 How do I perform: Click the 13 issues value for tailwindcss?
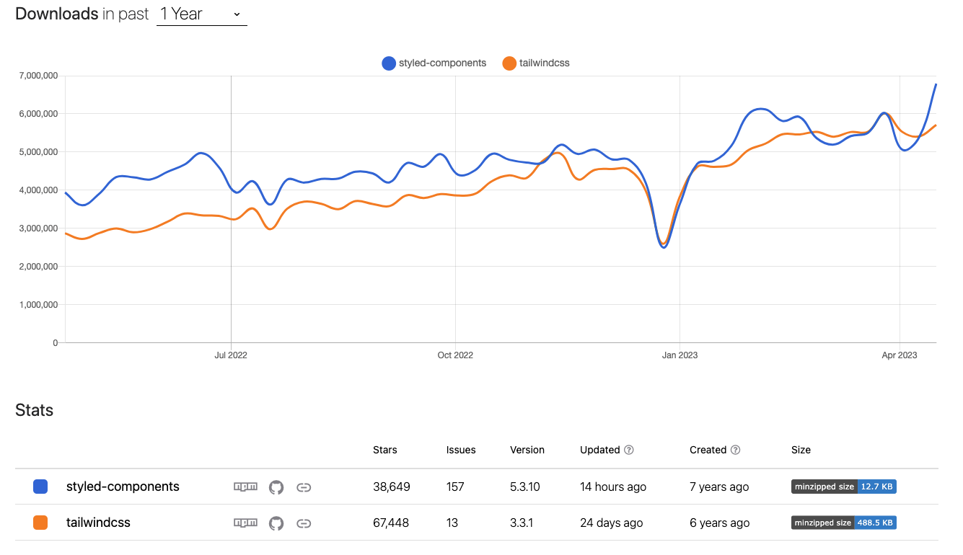coord(452,523)
